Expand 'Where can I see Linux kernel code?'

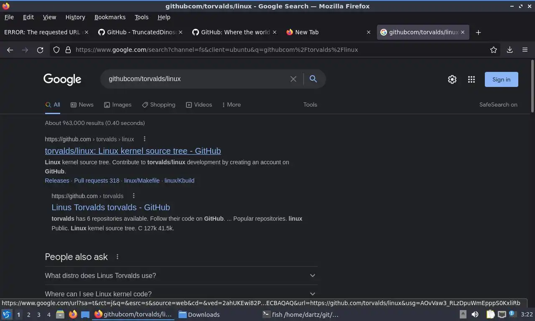coord(181,294)
